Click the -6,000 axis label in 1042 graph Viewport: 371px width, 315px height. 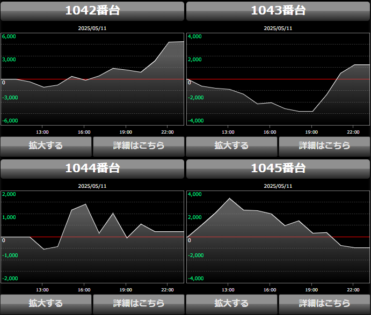[10, 121]
